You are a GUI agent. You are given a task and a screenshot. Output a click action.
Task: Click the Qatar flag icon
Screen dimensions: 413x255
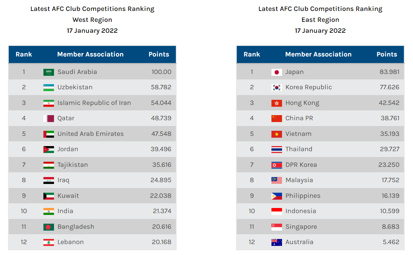(x=49, y=118)
